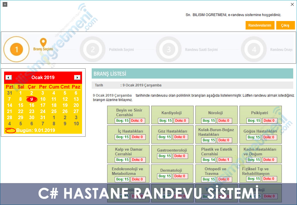Open the Randevularım page
The height and width of the screenshot is (205, 297).
tap(260, 25)
